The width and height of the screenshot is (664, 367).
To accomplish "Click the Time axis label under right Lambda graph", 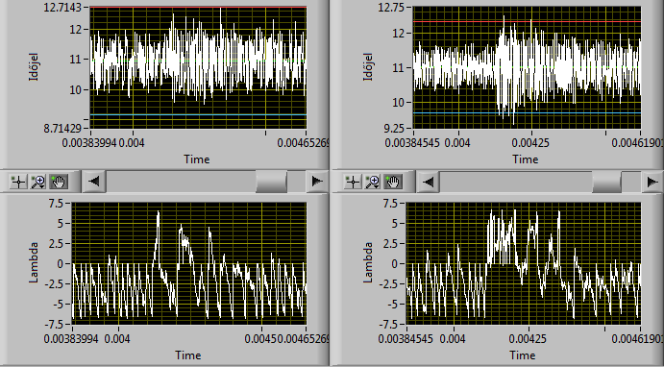I will (x=523, y=355).
